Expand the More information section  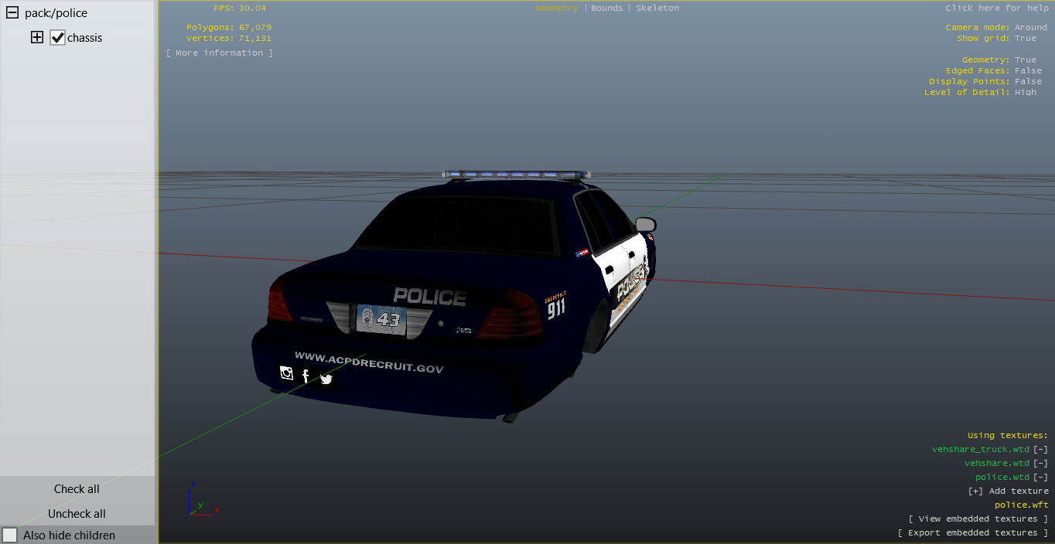[220, 53]
